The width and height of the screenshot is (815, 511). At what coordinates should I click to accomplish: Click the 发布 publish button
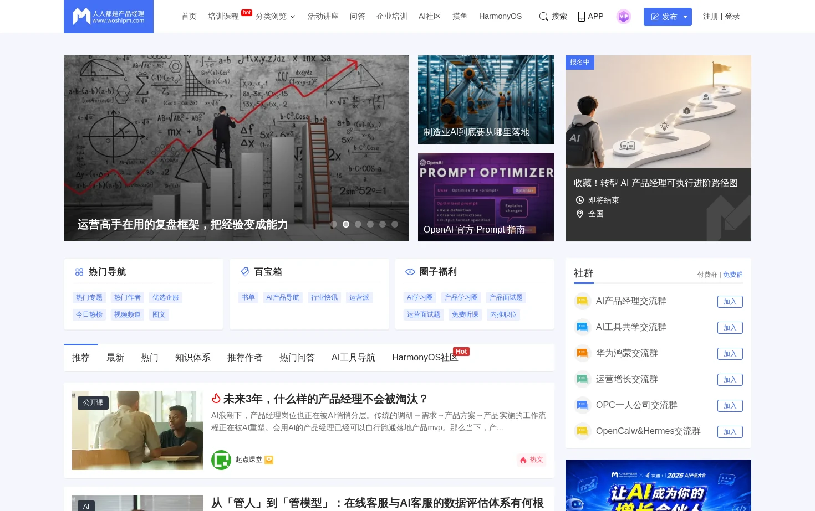click(x=664, y=17)
